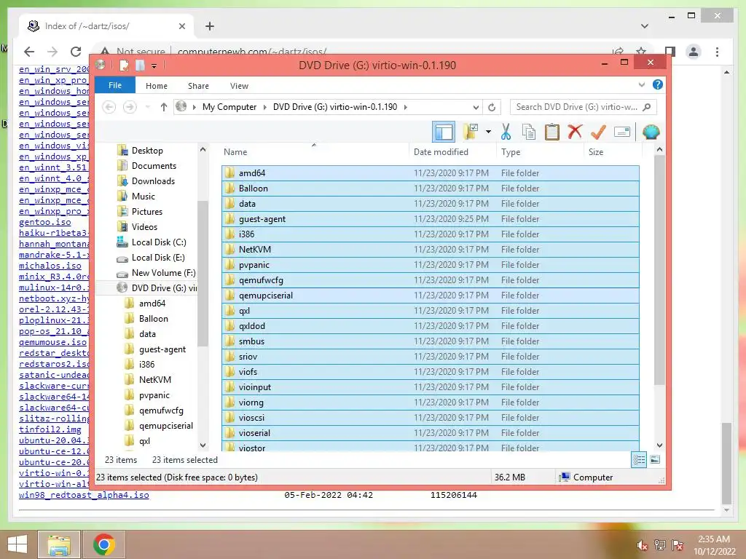Screen dimensions: 746x559
Task: Select Local Disk (C:) in navigation pane
Action: pyautogui.click(x=158, y=242)
